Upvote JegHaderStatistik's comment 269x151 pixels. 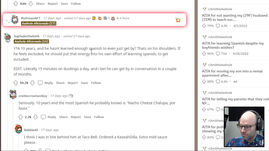[x=16, y=83]
